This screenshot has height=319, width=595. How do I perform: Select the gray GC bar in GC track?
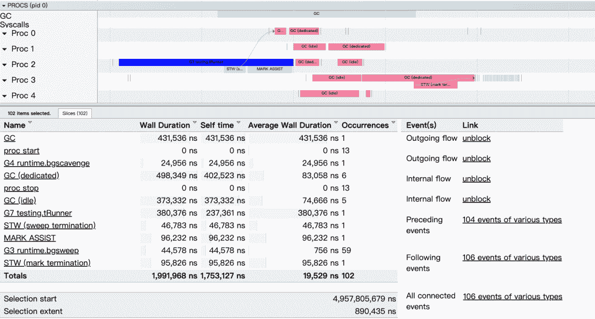316,14
